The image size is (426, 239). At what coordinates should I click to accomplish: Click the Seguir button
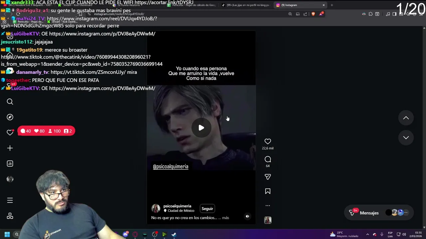click(x=207, y=208)
